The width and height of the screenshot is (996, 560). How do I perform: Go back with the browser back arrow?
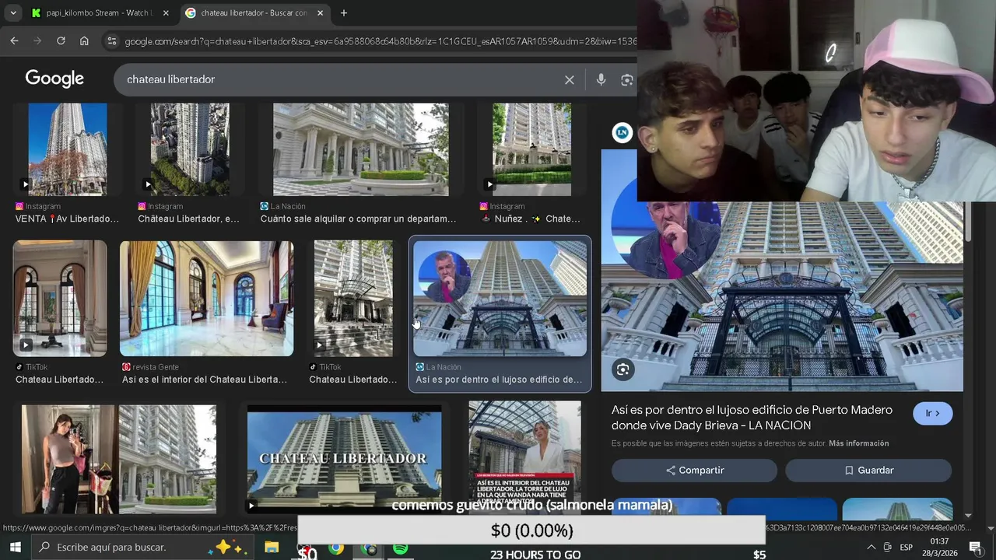click(14, 40)
